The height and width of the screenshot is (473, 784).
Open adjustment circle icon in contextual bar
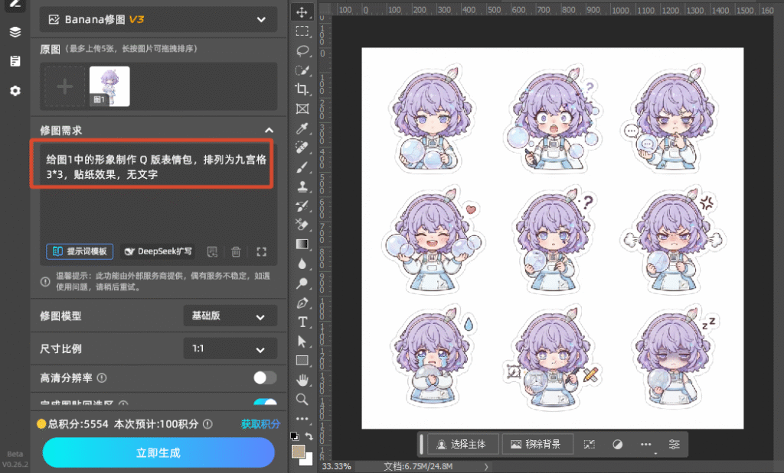(x=618, y=444)
